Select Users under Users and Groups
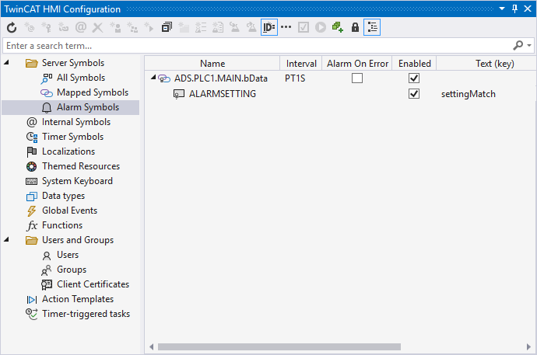The image size is (537, 355). [68, 255]
